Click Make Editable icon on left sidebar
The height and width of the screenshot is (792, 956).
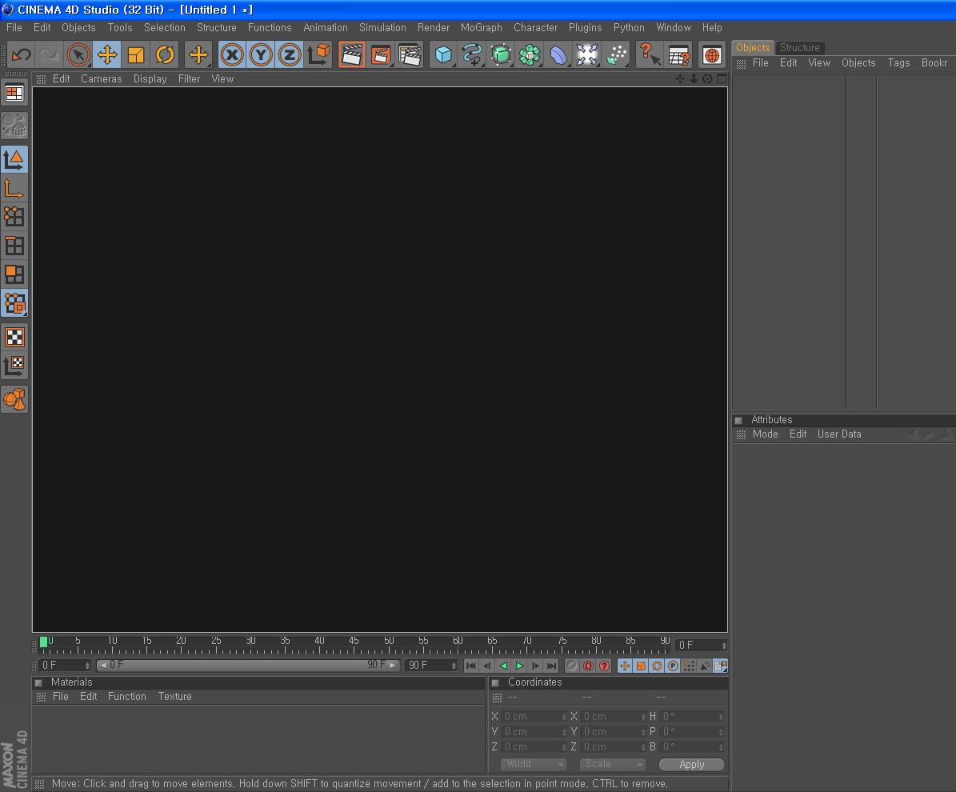click(14, 126)
